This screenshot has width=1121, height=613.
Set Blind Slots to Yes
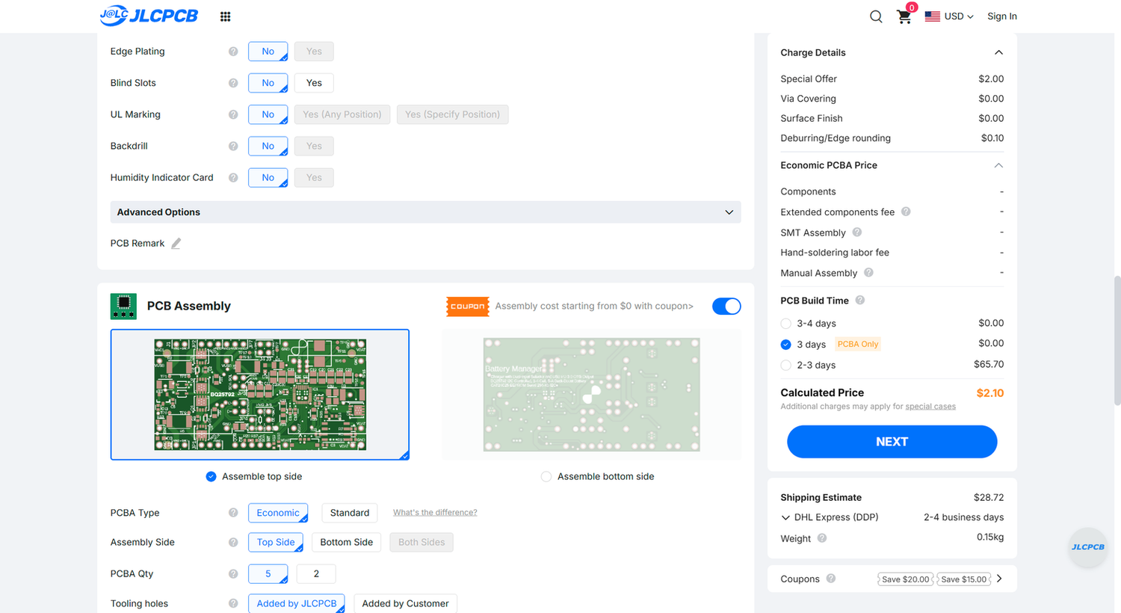[x=314, y=83]
